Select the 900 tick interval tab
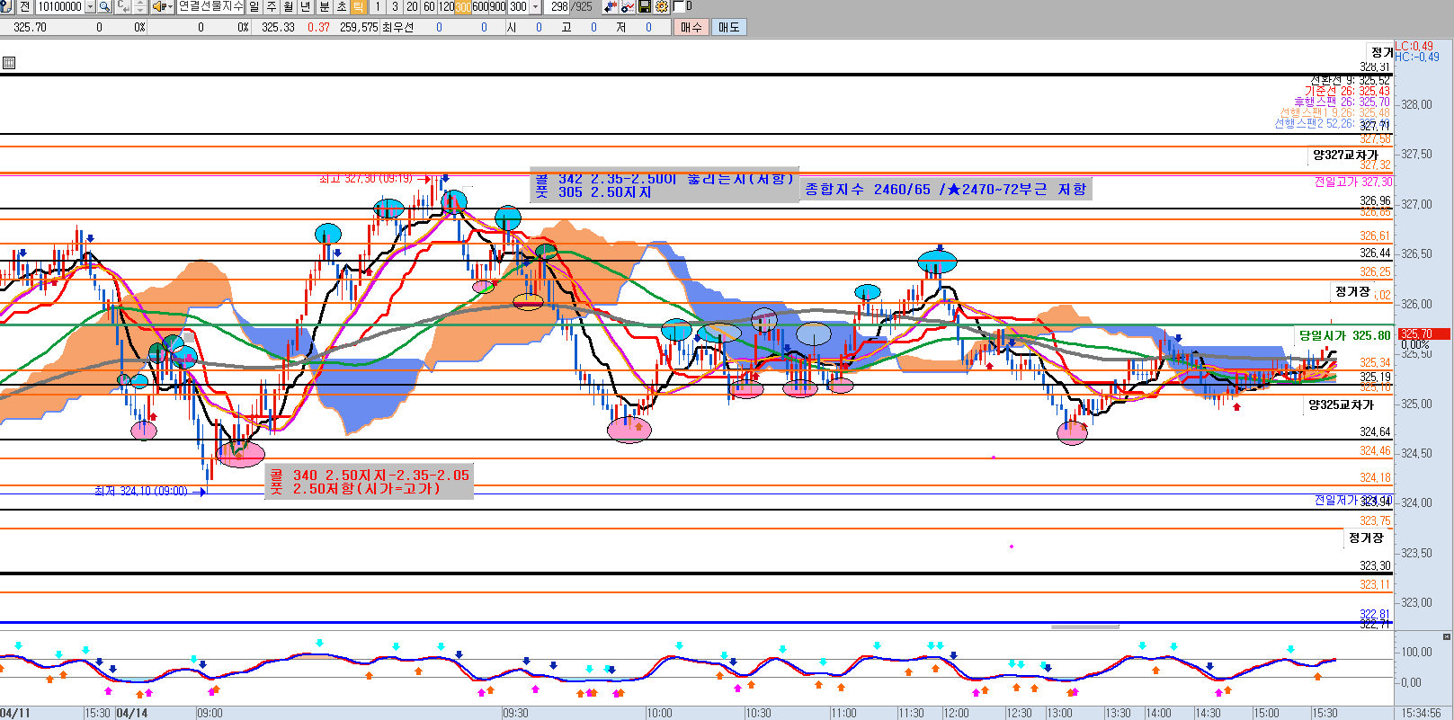Image resolution: width=1454 pixels, height=720 pixels. [x=498, y=7]
